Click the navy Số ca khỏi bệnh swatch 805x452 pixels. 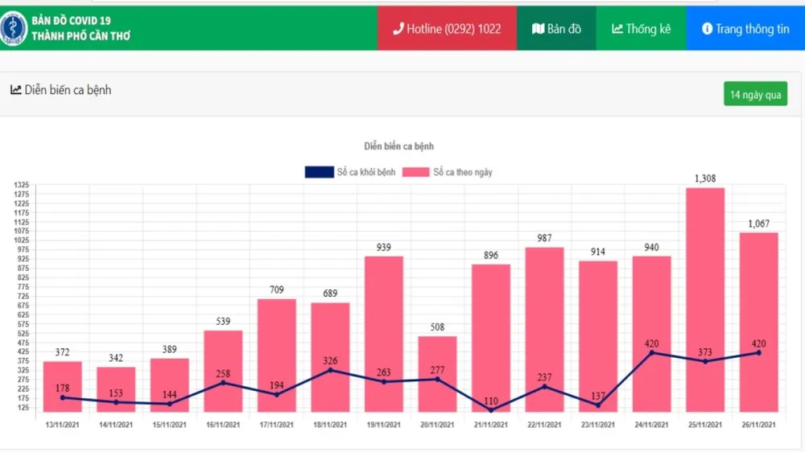point(319,172)
